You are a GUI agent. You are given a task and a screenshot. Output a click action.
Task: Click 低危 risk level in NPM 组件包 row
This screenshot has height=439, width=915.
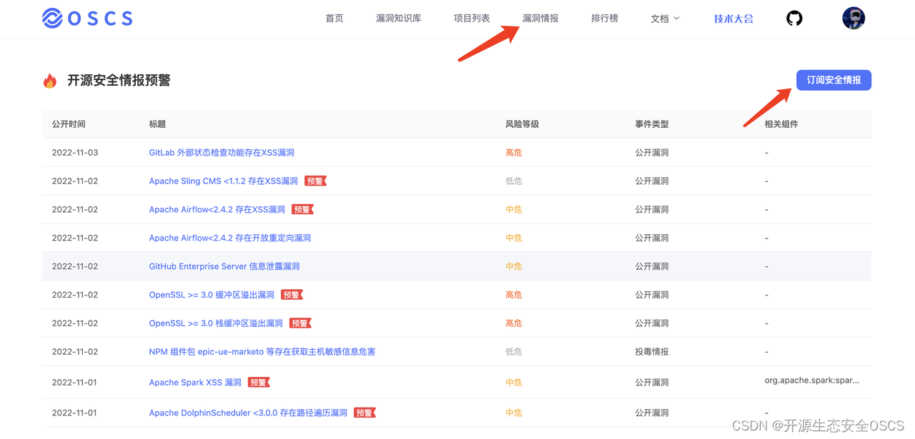(x=513, y=352)
